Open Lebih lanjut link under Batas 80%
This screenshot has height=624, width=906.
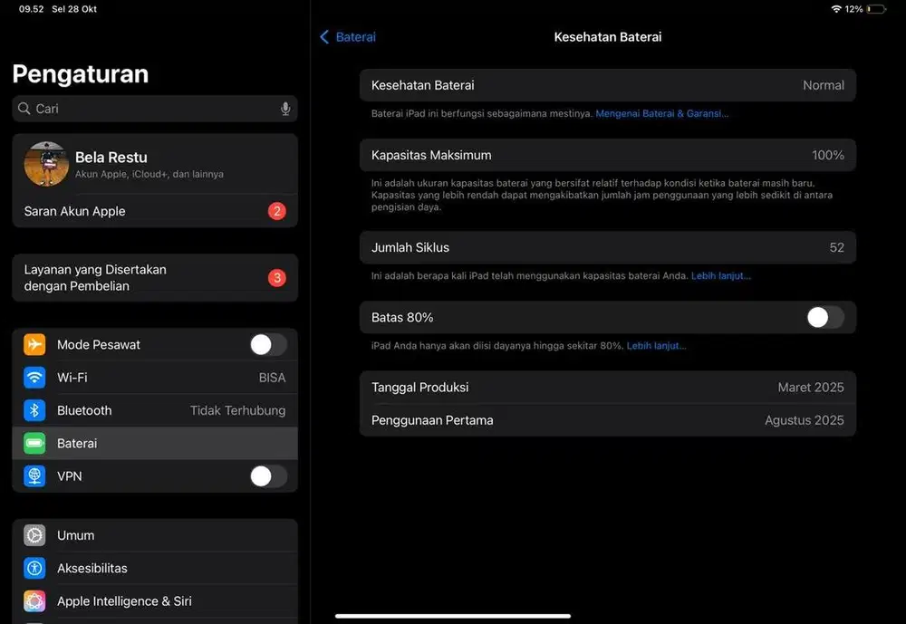pos(656,346)
